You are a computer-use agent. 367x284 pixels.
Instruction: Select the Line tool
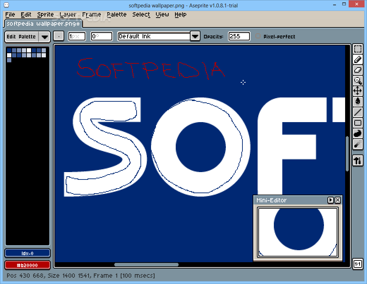pyautogui.click(x=357, y=112)
